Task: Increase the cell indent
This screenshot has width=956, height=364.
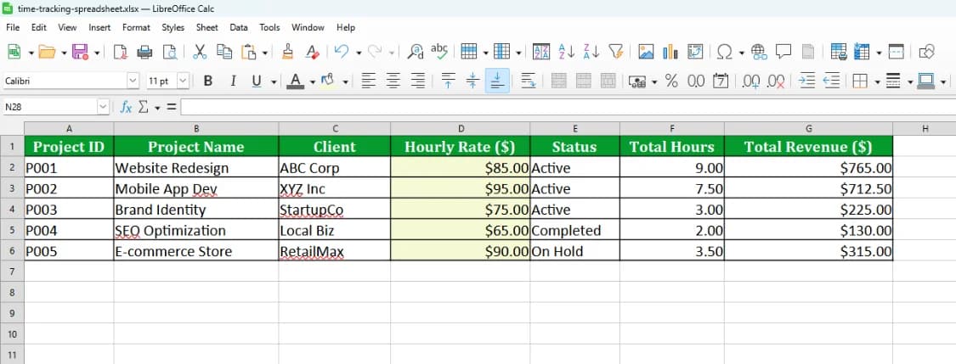Action: pos(806,81)
